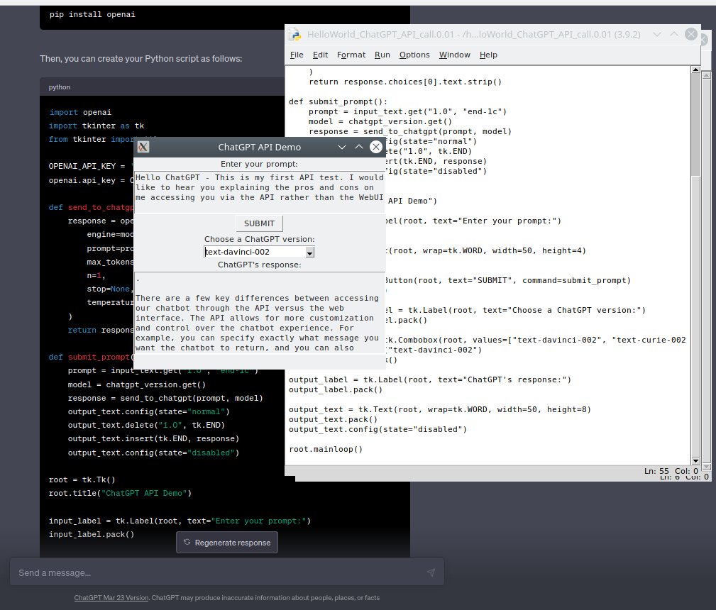Viewport: 716px width, 610px height.
Task: Maximize the ChatGPT API Demo window
Action: (359, 147)
